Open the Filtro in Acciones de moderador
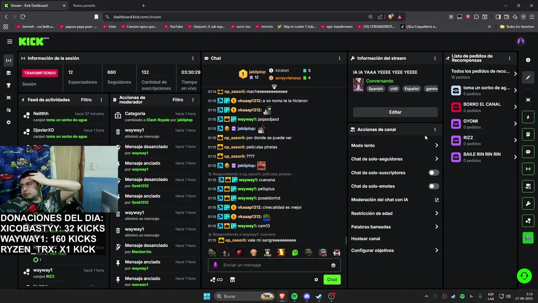This screenshot has width=538, height=303. click(178, 100)
